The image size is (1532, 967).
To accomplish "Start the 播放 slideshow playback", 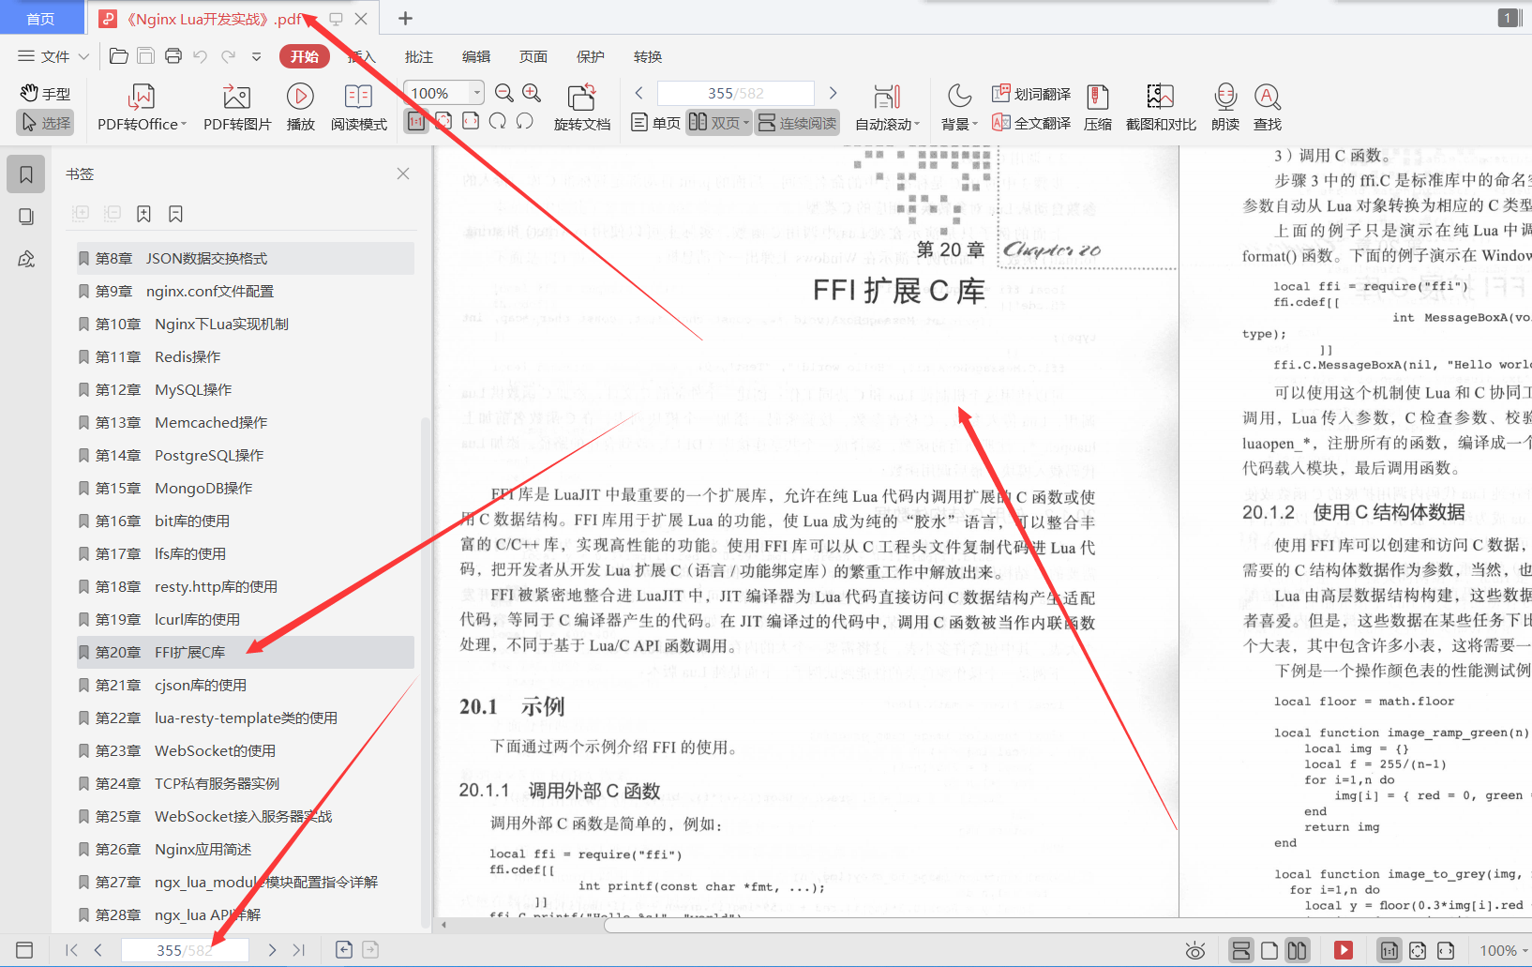I will [299, 106].
